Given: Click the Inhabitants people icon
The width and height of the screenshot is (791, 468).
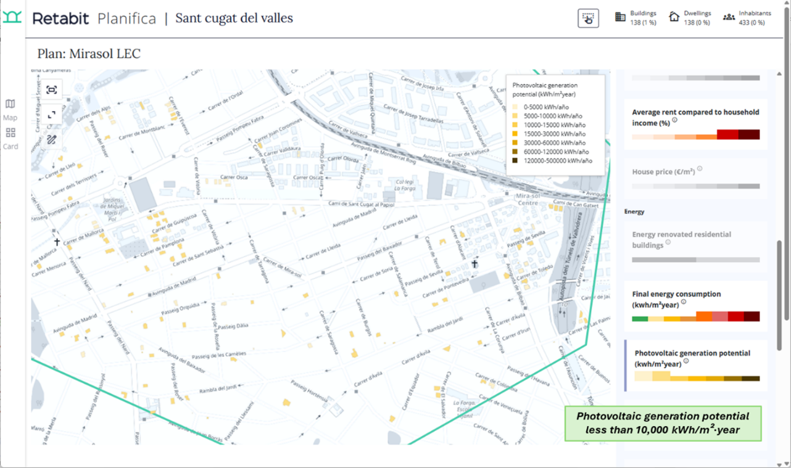Looking at the screenshot, I should [729, 17].
